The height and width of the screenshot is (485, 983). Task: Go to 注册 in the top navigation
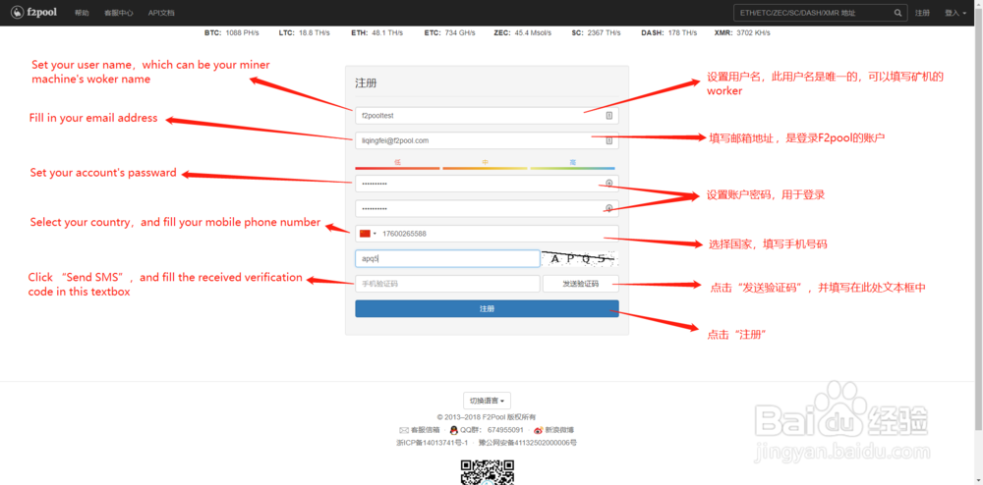pyautogui.click(x=922, y=13)
